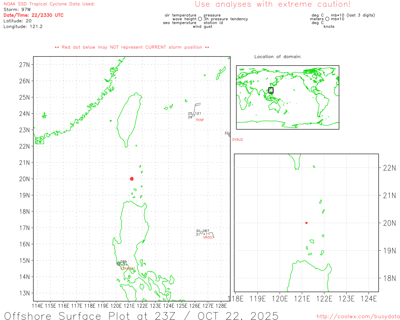Click the red storm dot on main map
Viewport: 400px width, 320px height.
(132, 179)
